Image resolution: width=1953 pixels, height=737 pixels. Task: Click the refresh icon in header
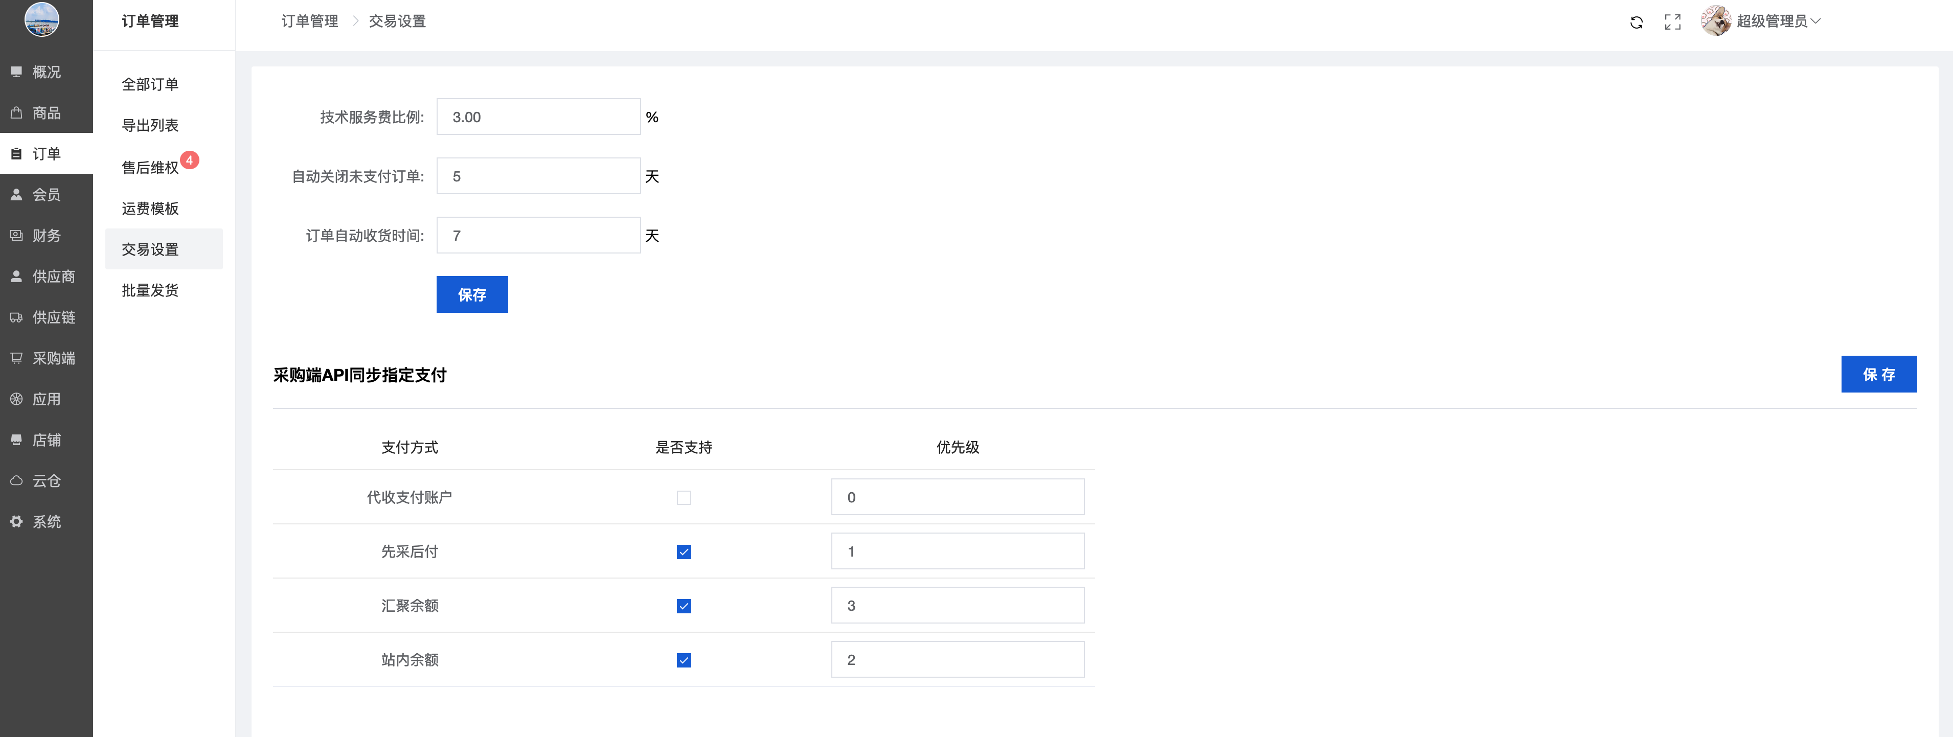[x=1636, y=22]
